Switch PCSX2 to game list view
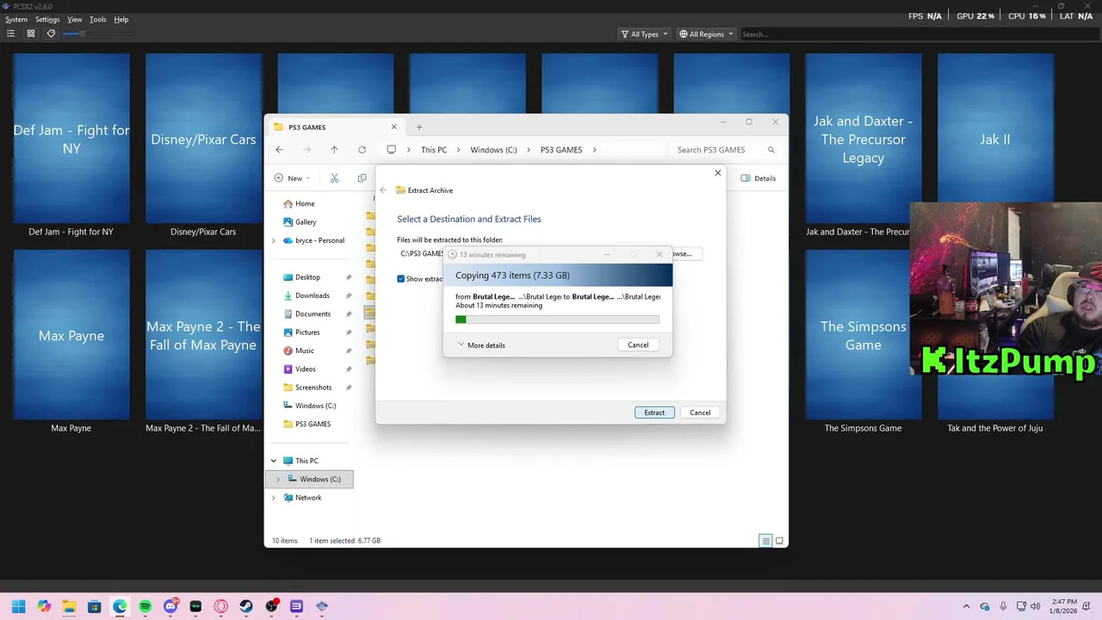1102x620 pixels. (x=10, y=34)
